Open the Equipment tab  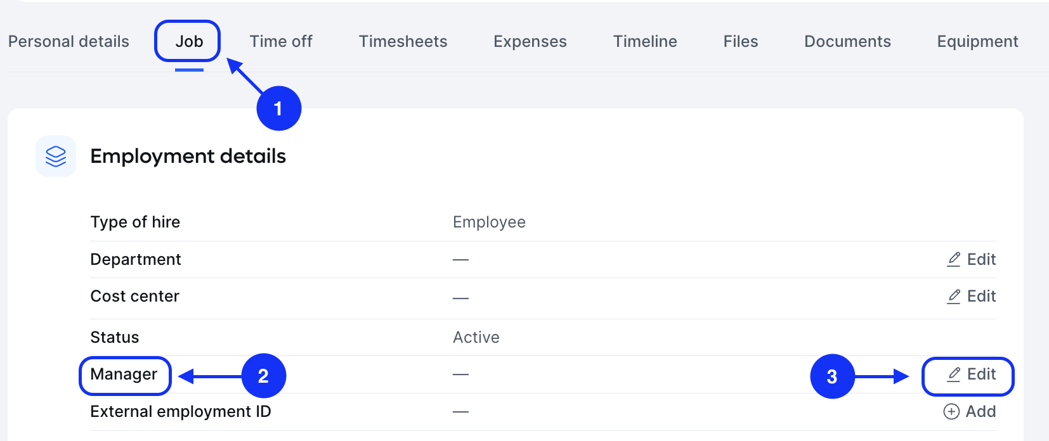977,41
